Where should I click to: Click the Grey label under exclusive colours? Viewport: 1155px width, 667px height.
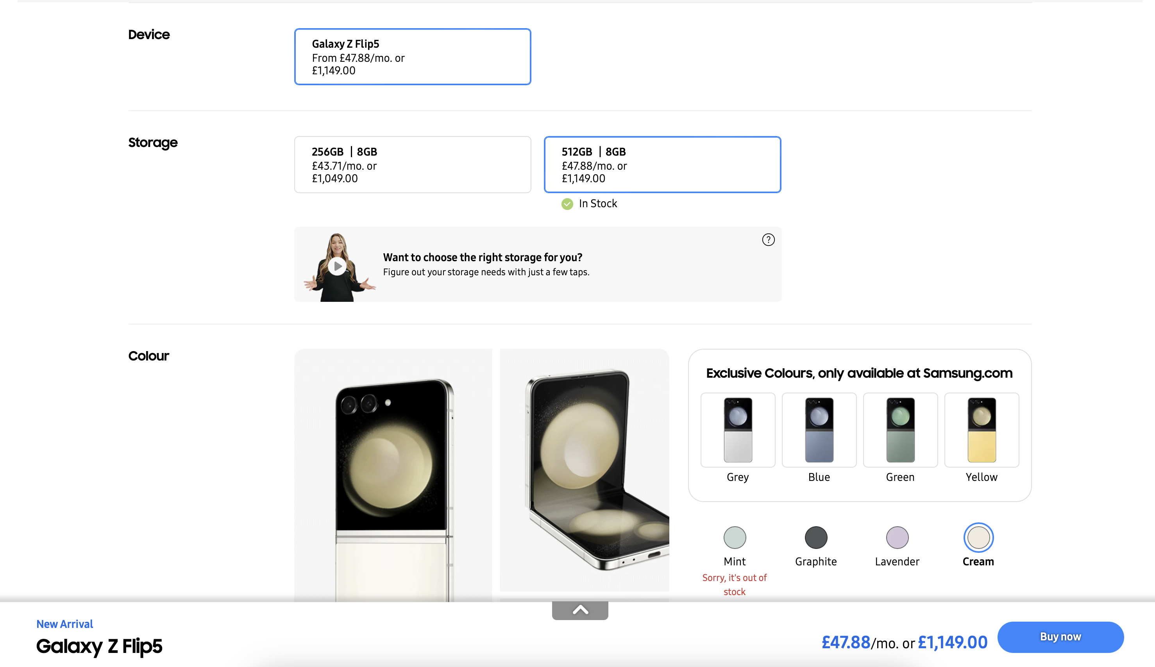coord(737,477)
